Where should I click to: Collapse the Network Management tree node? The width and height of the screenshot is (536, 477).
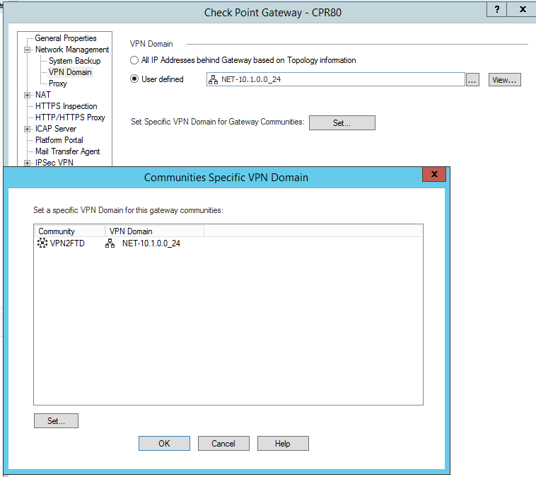click(27, 50)
